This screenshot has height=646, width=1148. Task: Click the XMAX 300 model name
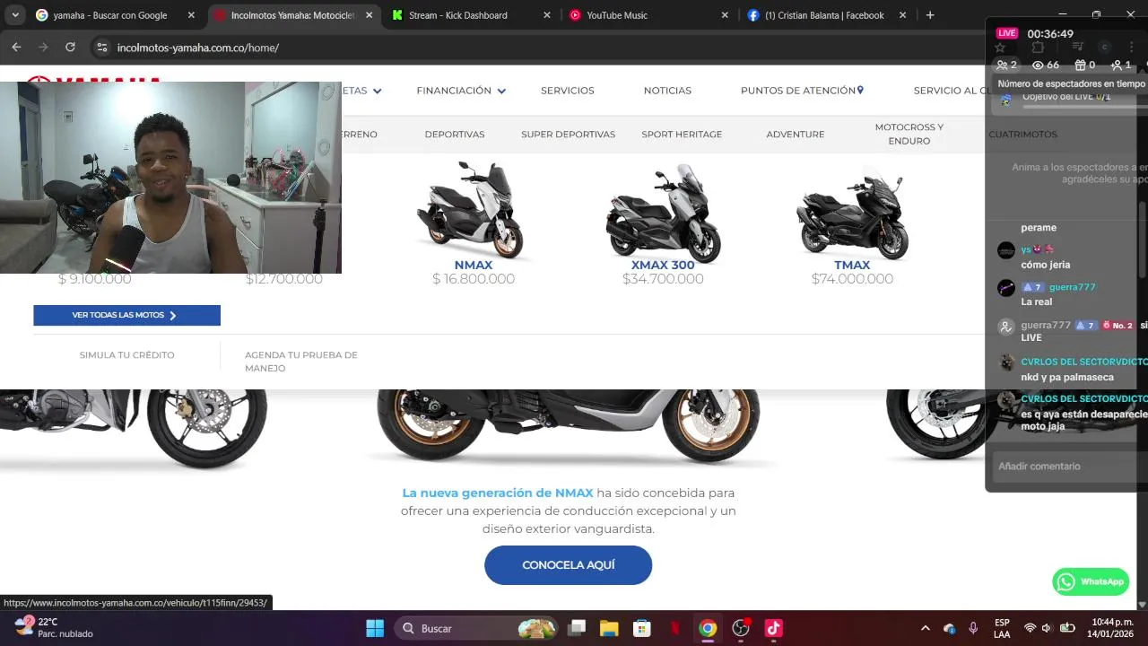tap(663, 265)
